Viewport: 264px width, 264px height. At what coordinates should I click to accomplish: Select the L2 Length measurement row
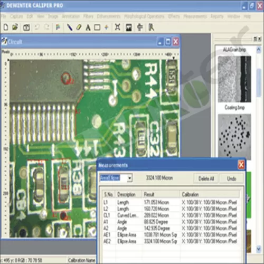[x=171, y=209]
